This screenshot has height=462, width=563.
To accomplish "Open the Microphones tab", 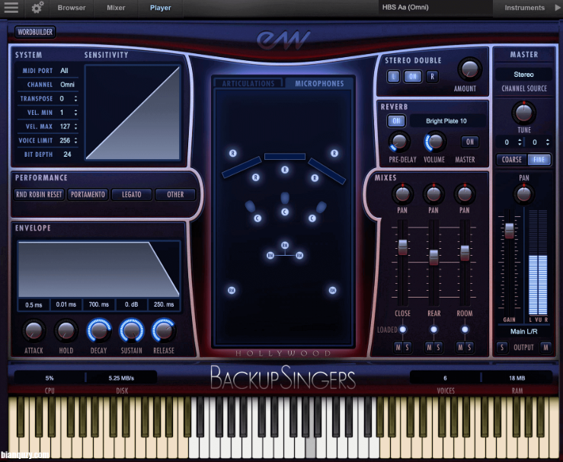I will click(x=319, y=83).
